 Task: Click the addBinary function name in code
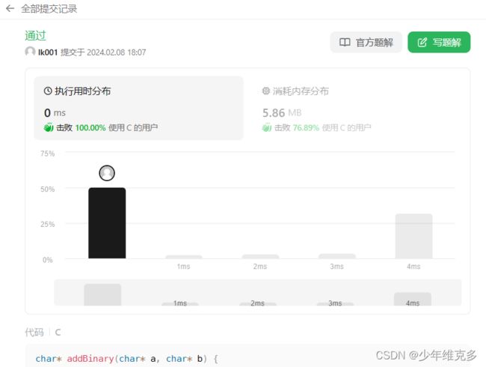[x=90, y=359]
